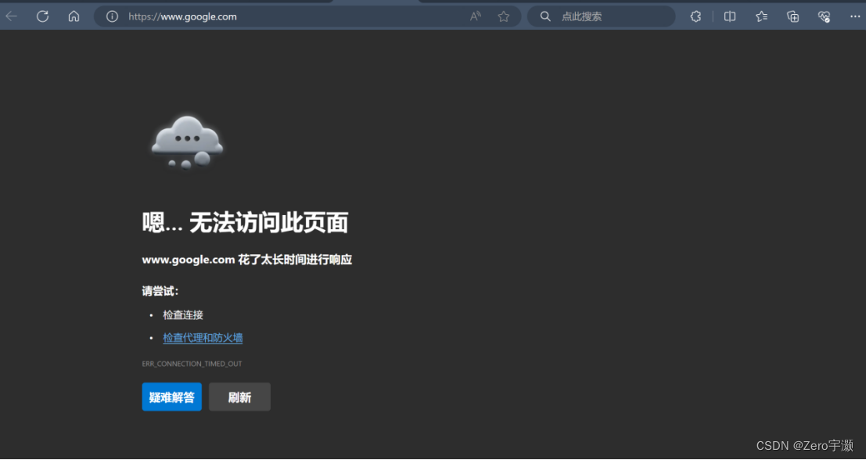Open the Favorites list icon
Screen dimensions: 866x460
click(762, 16)
